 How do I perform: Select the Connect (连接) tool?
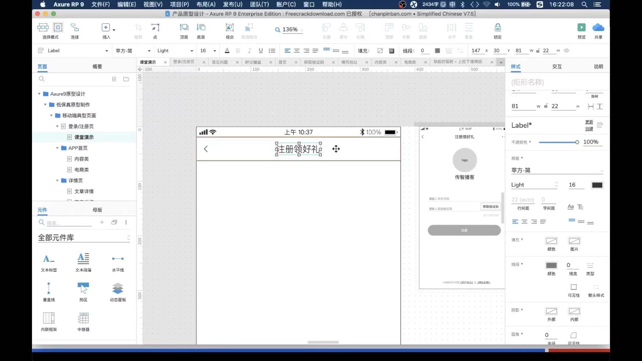click(75, 28)
